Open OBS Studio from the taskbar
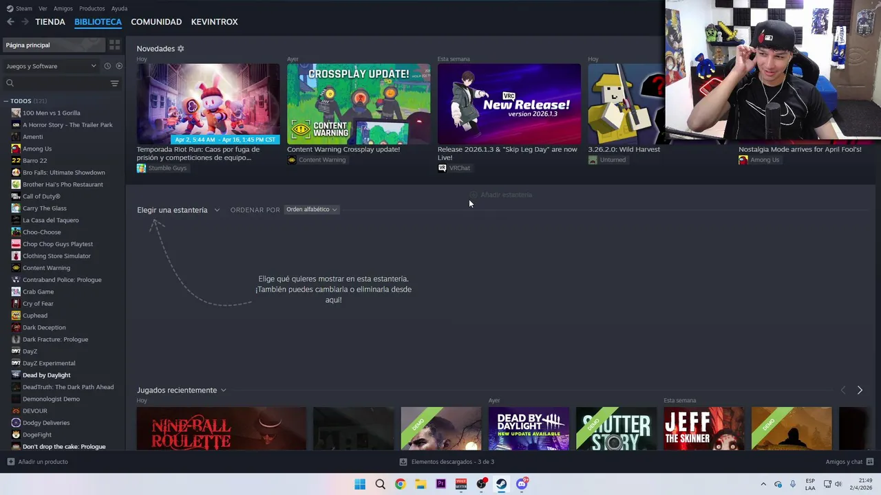Image resolution: width=881 pixels, height=495 pixels. pos(481,484)
